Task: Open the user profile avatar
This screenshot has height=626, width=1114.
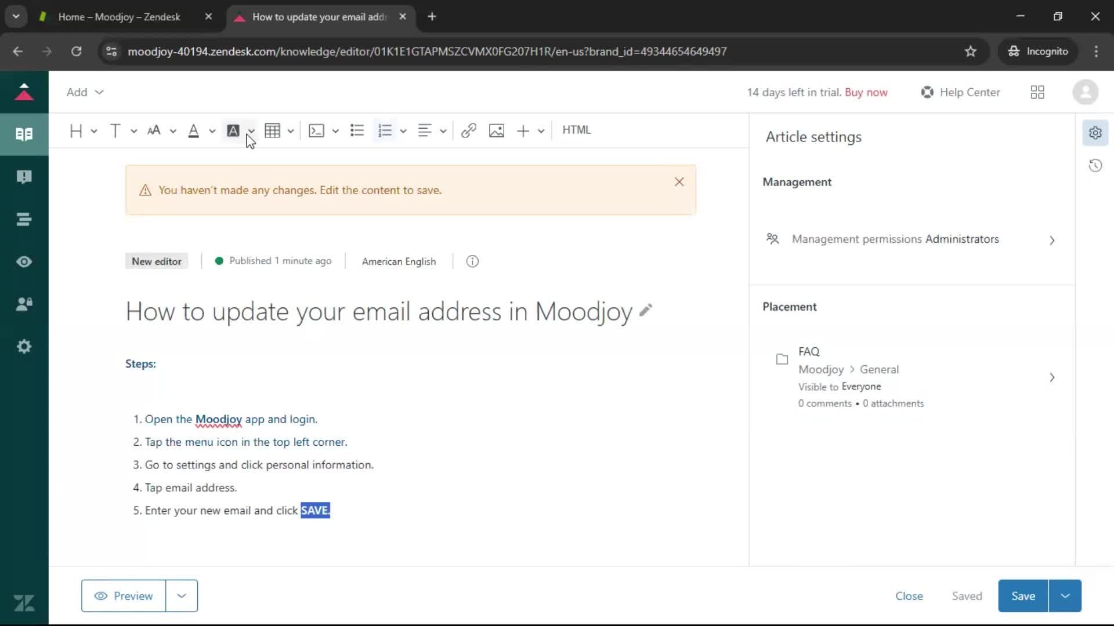Action: point(1085,92)
